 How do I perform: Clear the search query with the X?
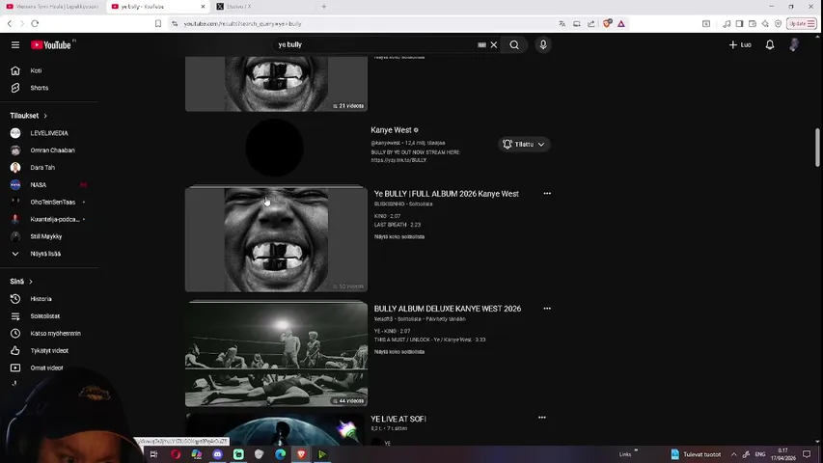494,45
